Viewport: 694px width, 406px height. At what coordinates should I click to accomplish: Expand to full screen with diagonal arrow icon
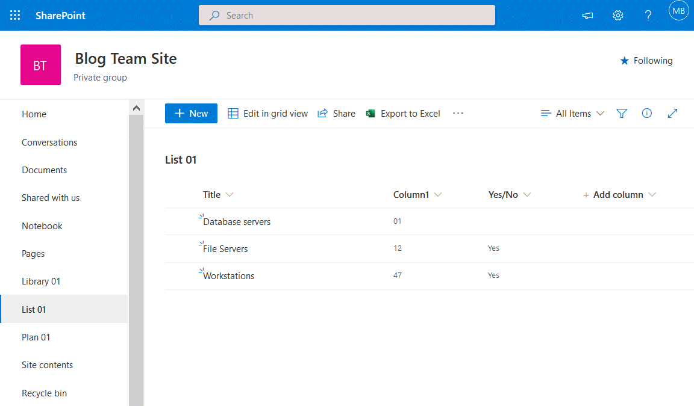(672, 113)
